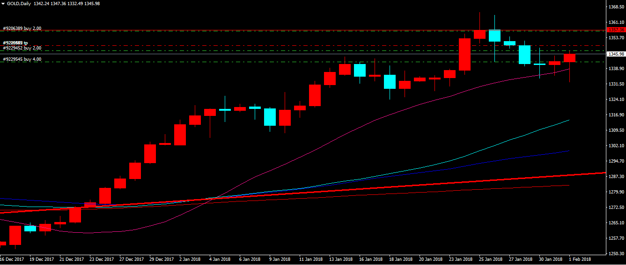Click the 1279.90 price axis label
This screenshot has height=265, width=626.
click(x=616, y=192)
